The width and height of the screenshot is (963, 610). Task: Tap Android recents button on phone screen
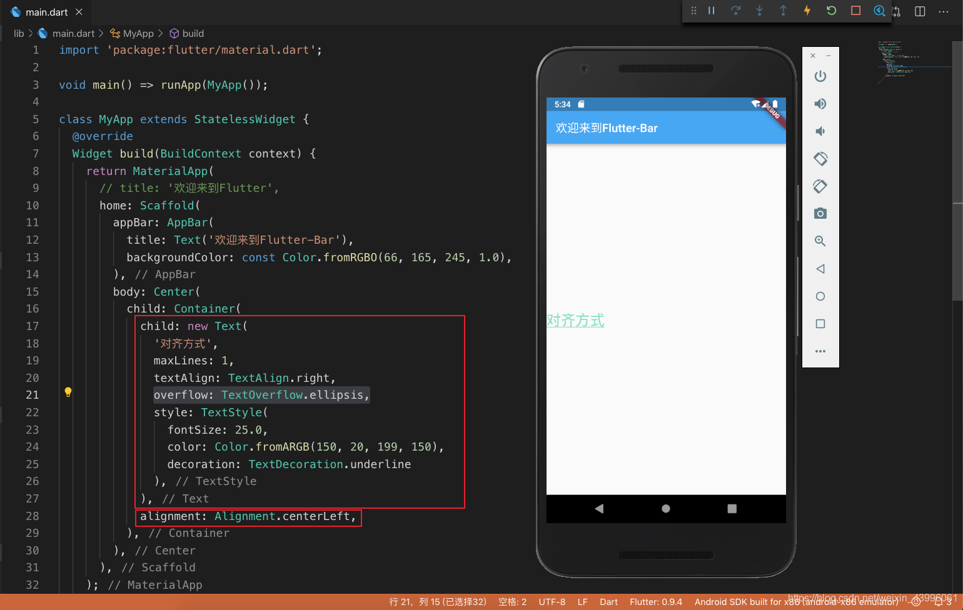[x=732, y=509]
